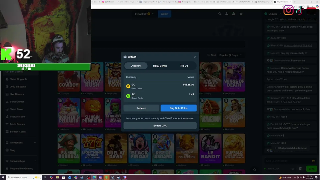
Task: Click the Send chat button
Action: (x=311, y=169)
